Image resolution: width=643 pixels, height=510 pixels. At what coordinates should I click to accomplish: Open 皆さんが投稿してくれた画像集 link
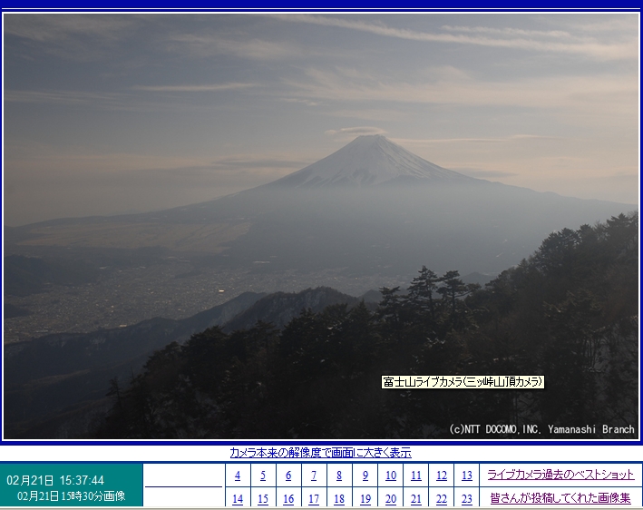[x=560, y=499]
